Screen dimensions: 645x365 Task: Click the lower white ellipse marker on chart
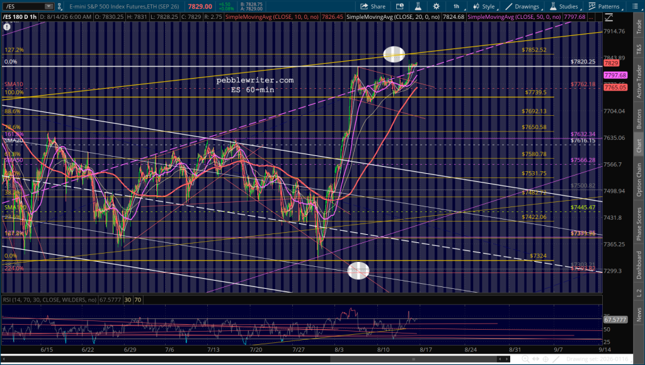point(358,271)
